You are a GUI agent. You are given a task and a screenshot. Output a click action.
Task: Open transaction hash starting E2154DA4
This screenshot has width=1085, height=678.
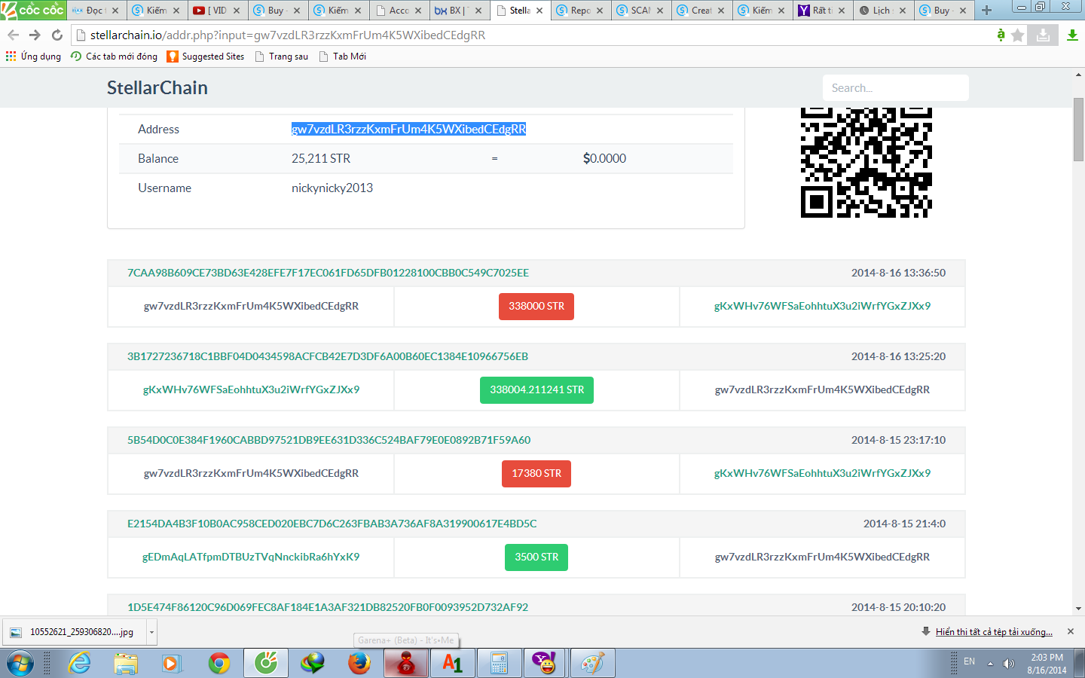332,524
